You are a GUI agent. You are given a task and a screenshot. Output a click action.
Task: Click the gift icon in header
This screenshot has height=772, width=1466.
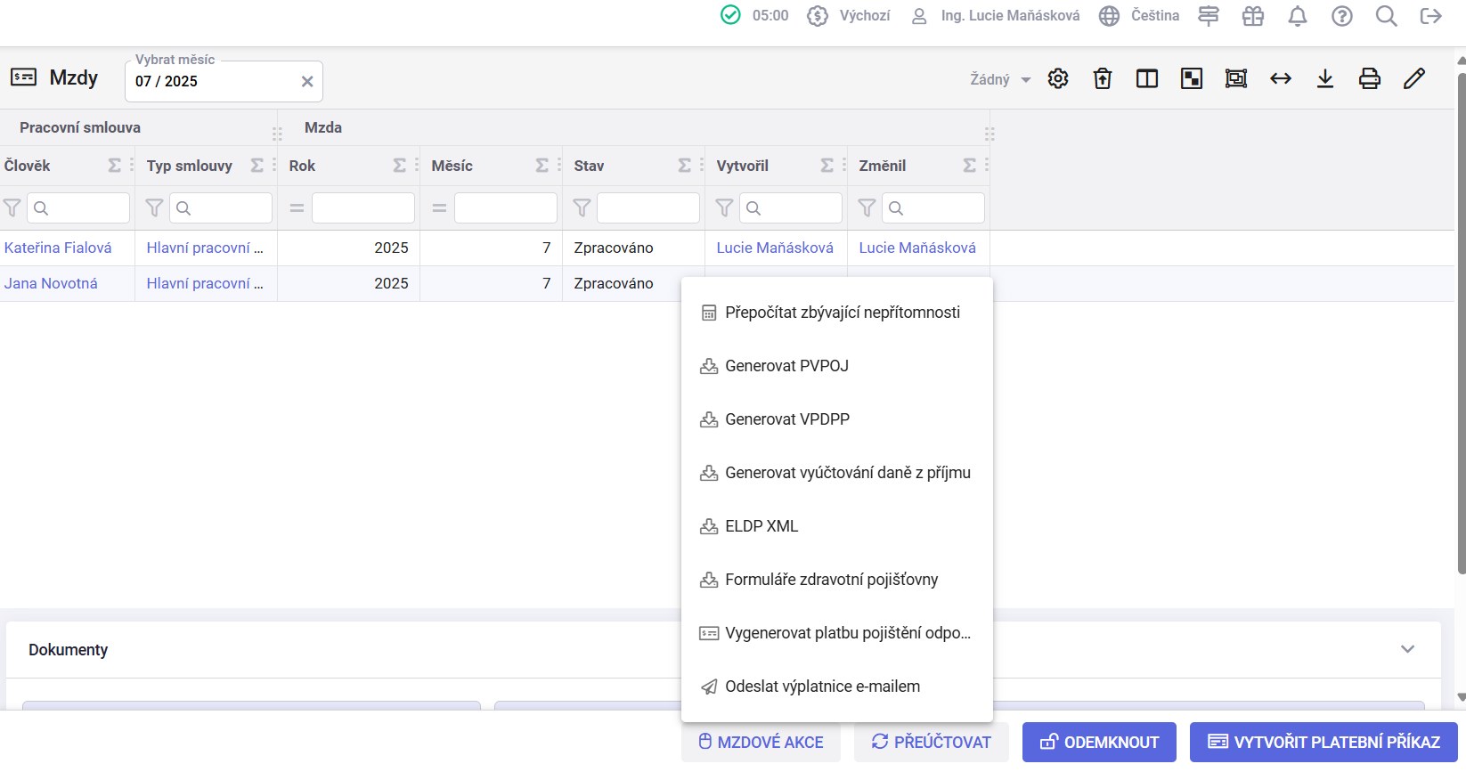click(1253, 16)
